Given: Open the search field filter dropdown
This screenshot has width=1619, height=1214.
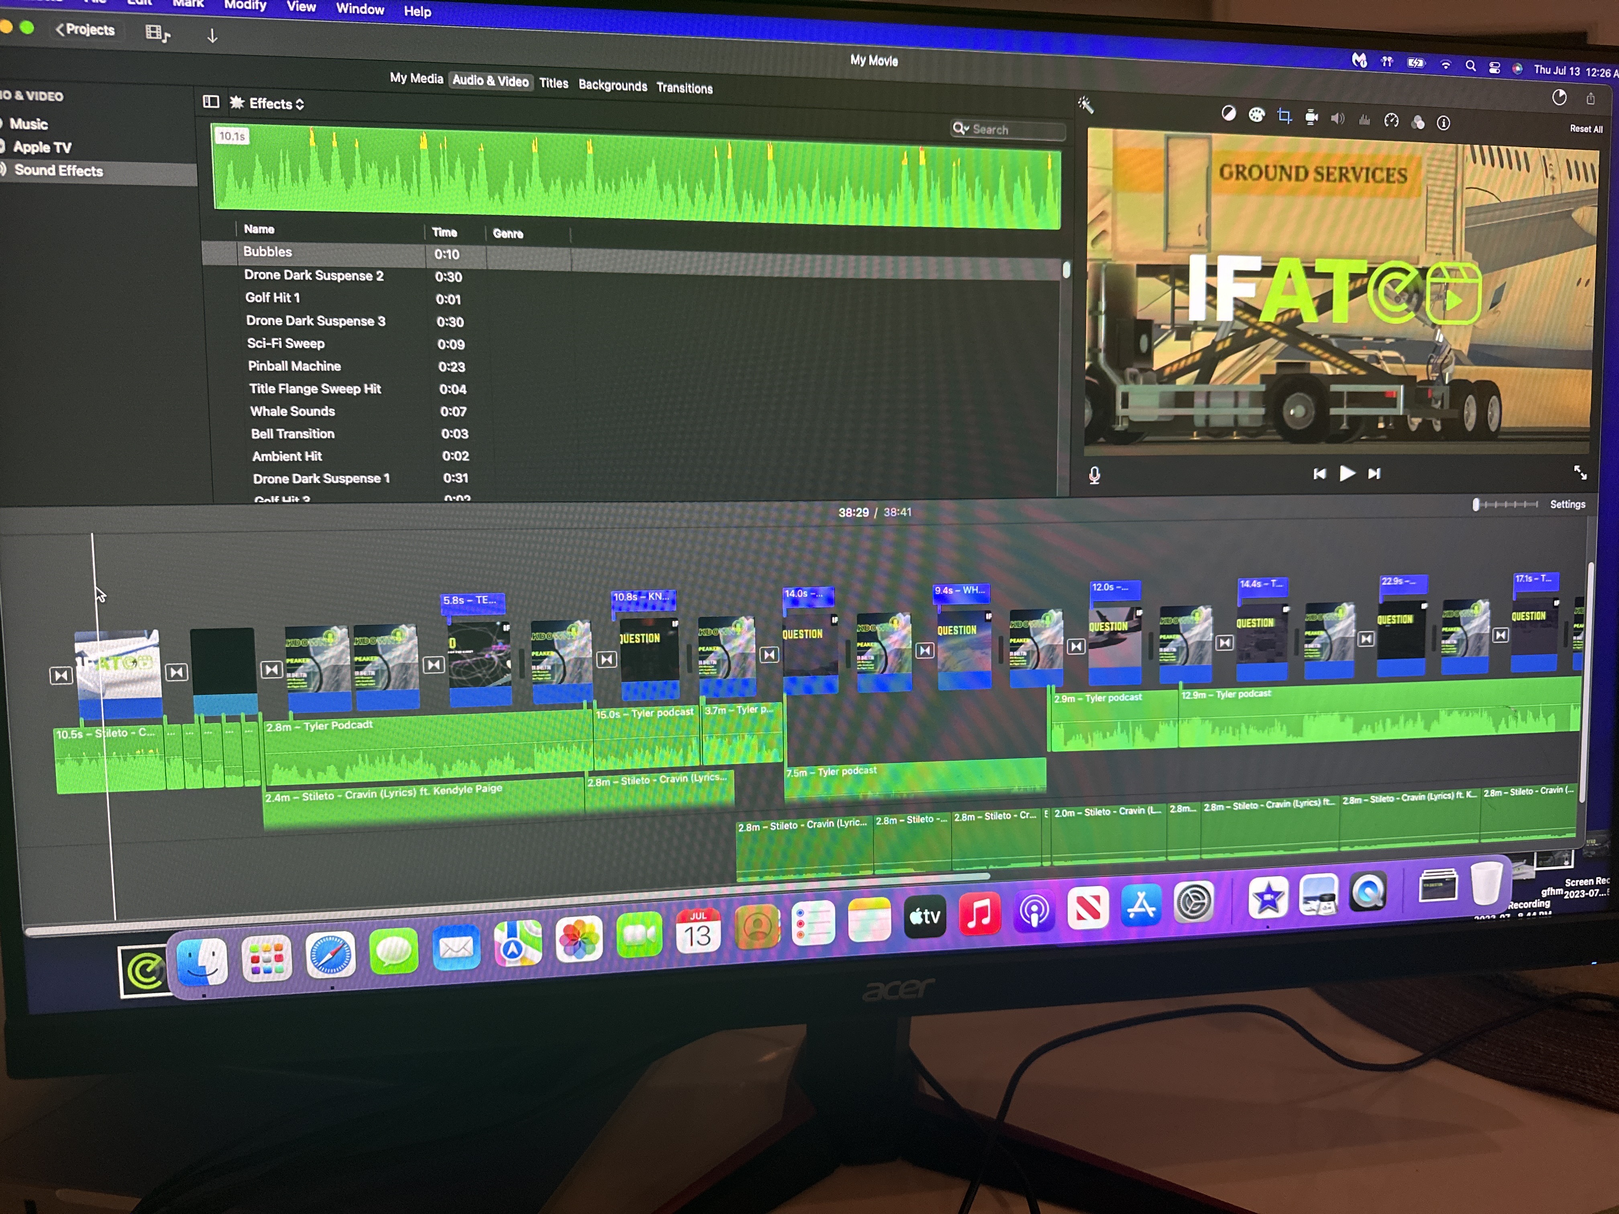Looking at the screenshot, I should (x=960, y=128).
